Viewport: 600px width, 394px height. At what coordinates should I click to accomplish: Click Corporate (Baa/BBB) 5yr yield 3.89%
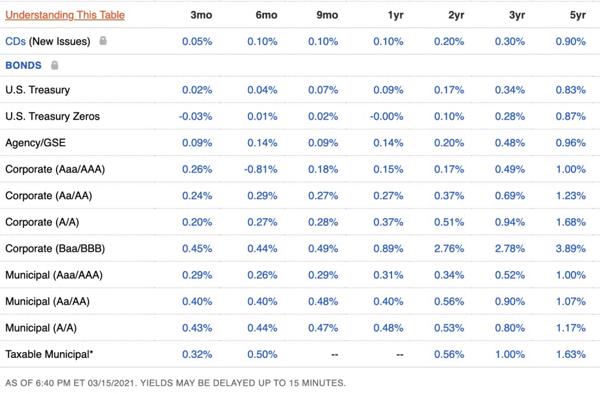pos(570,248)
